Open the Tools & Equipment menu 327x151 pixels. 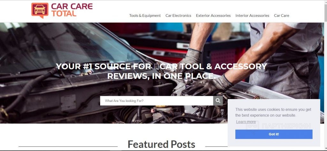(x=145, y=16)
